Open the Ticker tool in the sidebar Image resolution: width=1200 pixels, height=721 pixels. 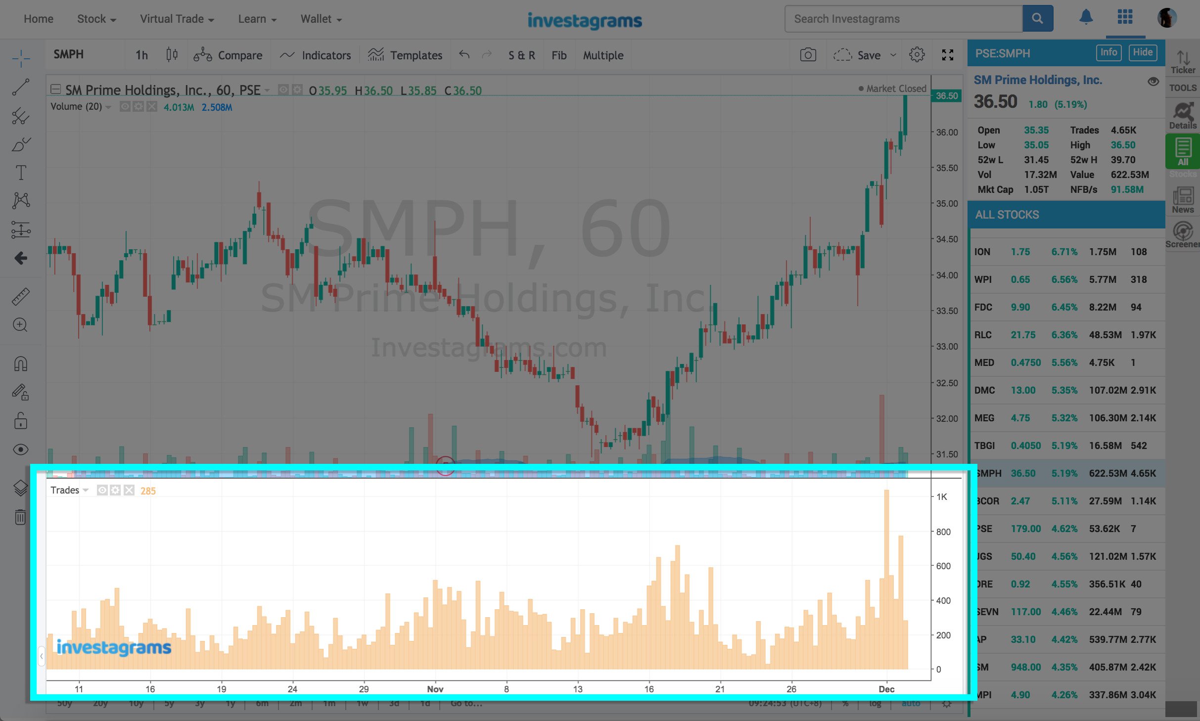tap(1183, 62)
